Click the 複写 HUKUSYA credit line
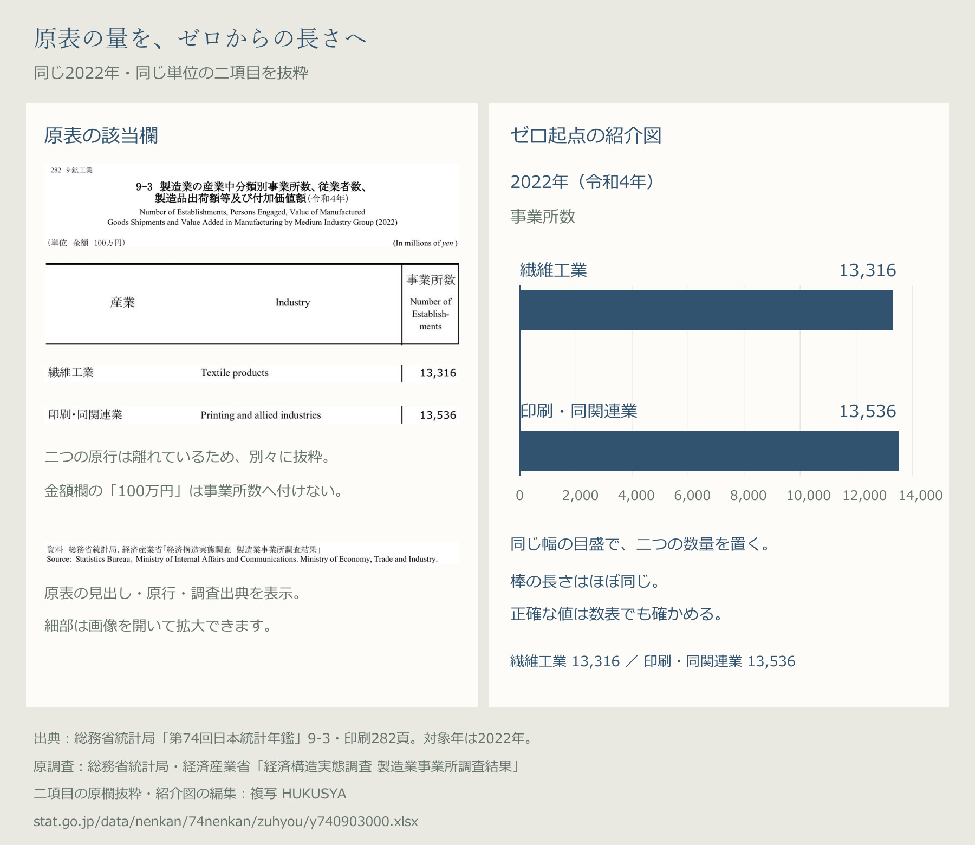The height and width of the screenshot is (845, 975). pos(190,794)
